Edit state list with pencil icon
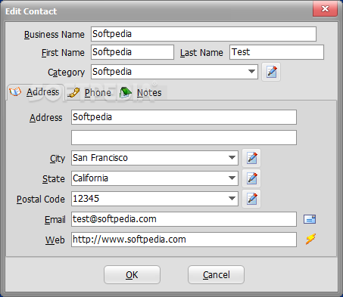Screen dimensions: 343x297 (x=251, y=178)
